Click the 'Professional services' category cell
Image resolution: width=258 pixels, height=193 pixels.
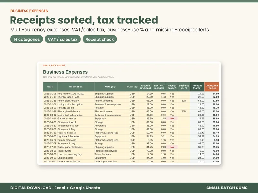pyautogui.click(x=110, y=151)
